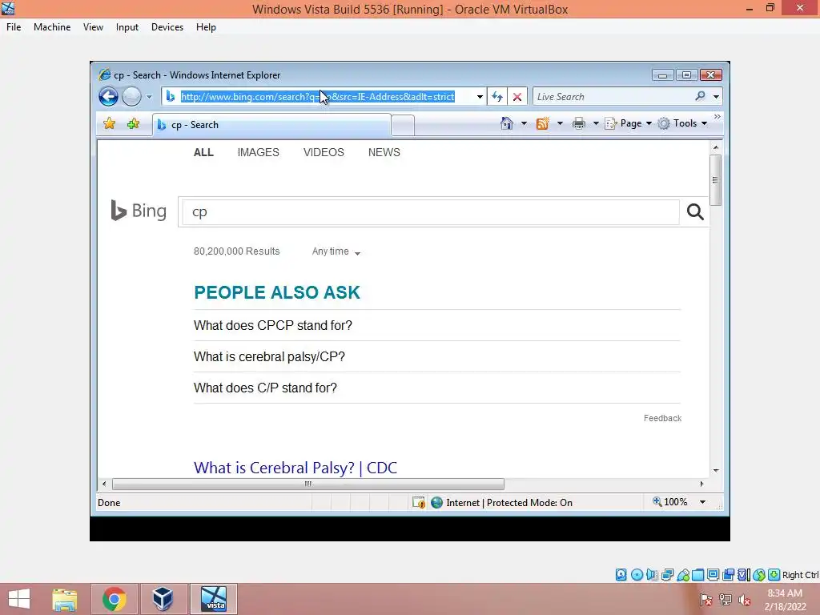Expand the Home button dropdown arrow
The height and width of the screenshot is (615, 820).
[524, 123]
